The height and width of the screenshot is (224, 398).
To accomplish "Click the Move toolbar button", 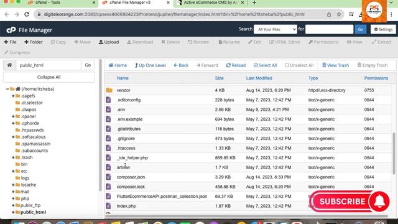I will pyautogui.click(x=82, y=42).
